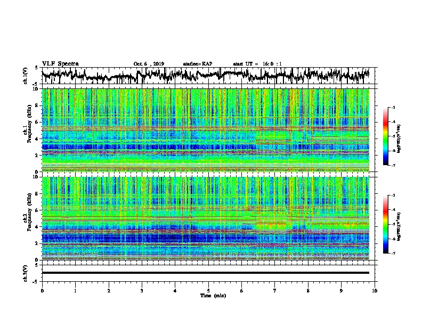Click the flat black ch.3 signal line
The height and width of the screenshot is (326, 422).
tap(205, 273)
